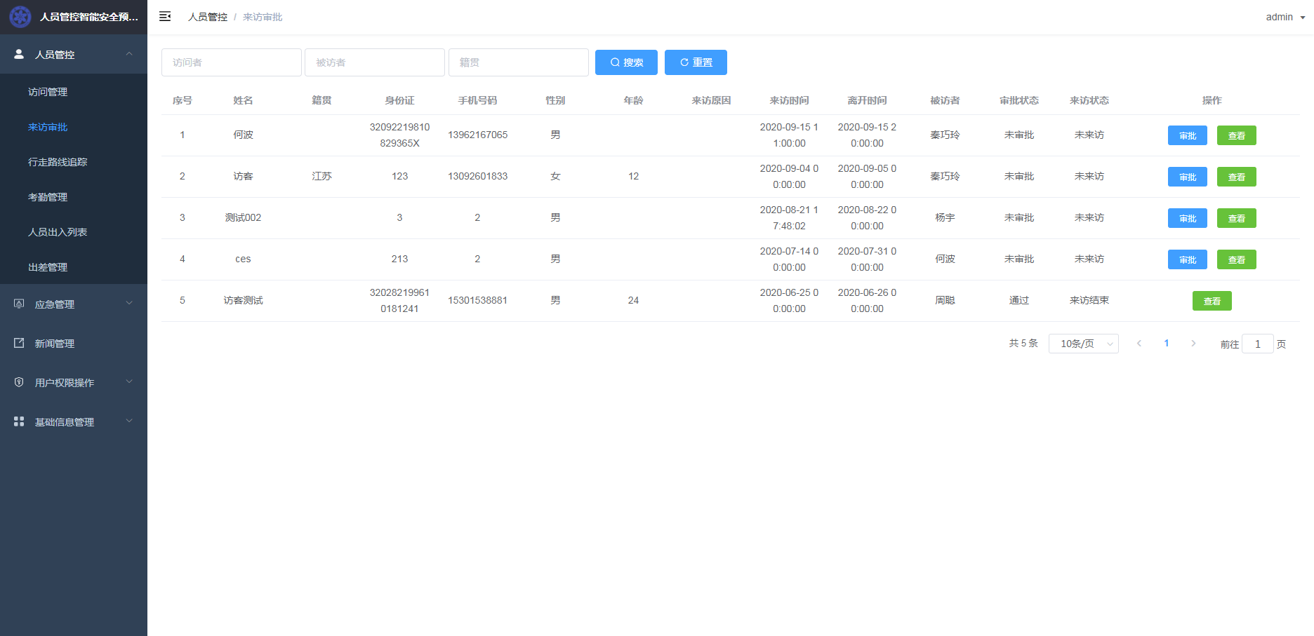Screen dimensions: 1314x636
Task: Open the 10条/页 page size dropdown
Action: coord(1083,344)
